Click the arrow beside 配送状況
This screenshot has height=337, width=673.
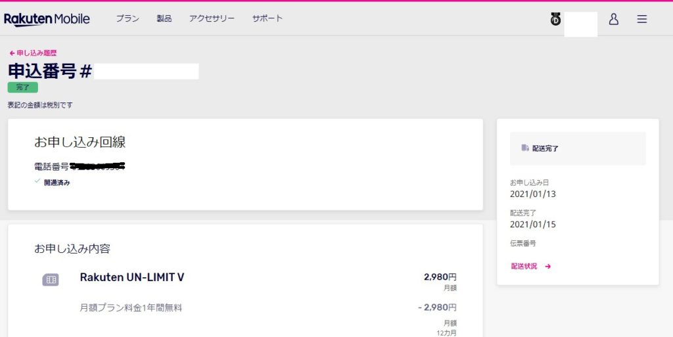547,267
